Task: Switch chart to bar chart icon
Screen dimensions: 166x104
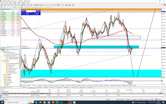Action: [x=45, y=5]
